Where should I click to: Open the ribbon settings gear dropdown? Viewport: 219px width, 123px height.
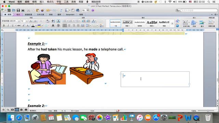point(216,14)
